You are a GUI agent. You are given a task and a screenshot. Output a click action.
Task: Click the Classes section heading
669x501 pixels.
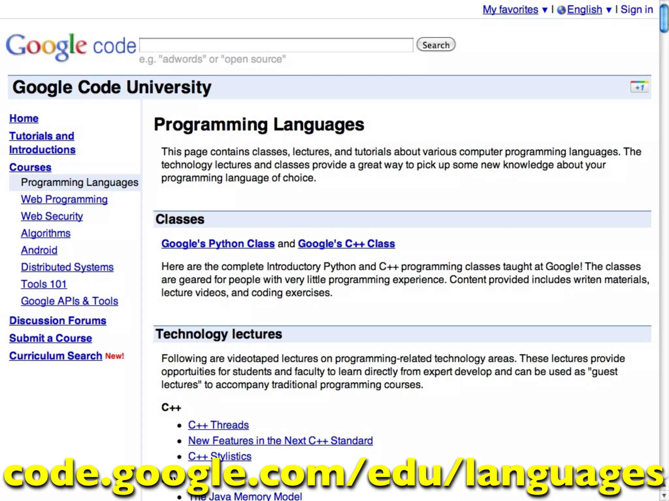180,219
